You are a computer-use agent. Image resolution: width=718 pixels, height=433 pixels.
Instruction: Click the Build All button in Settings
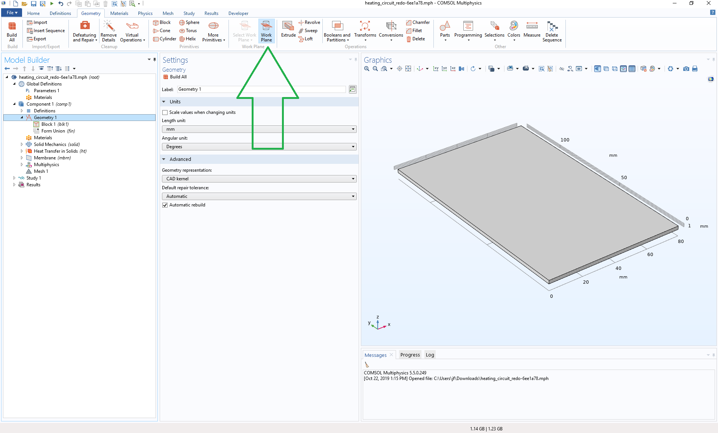pos(175,77)
